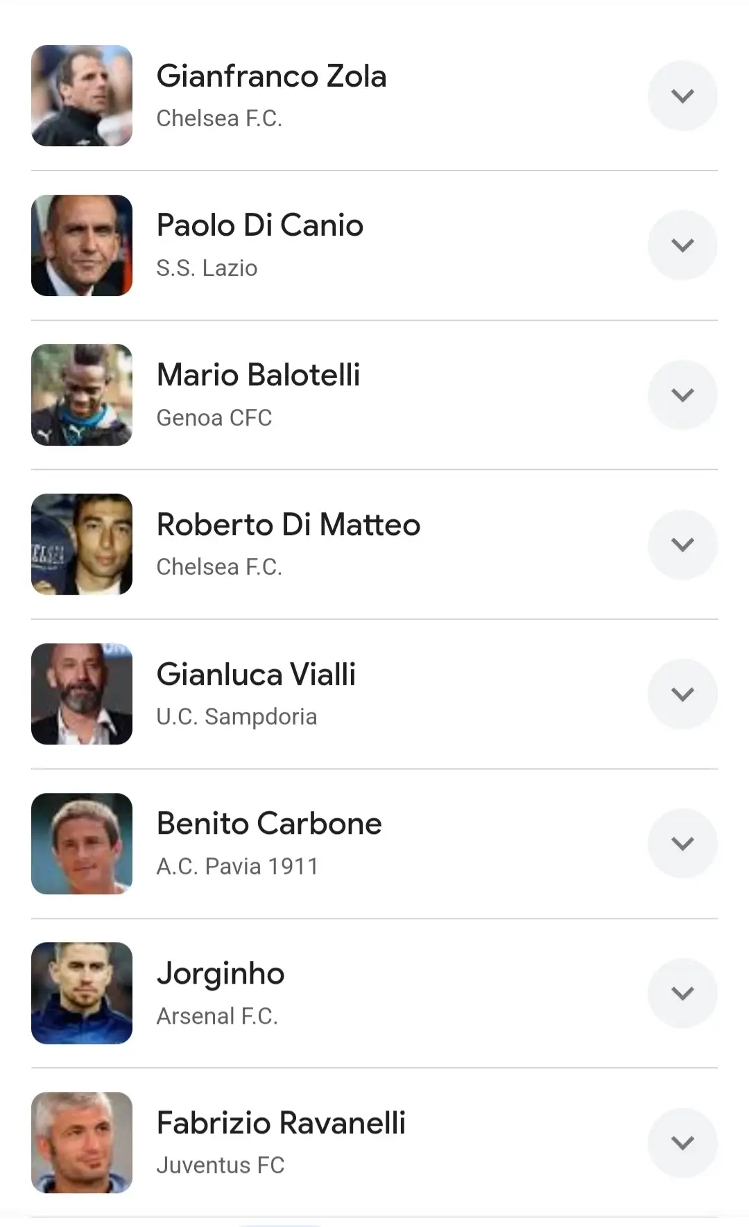
Task: Open Paolo Di Canio's profile picture
Action: coord(82,245)
